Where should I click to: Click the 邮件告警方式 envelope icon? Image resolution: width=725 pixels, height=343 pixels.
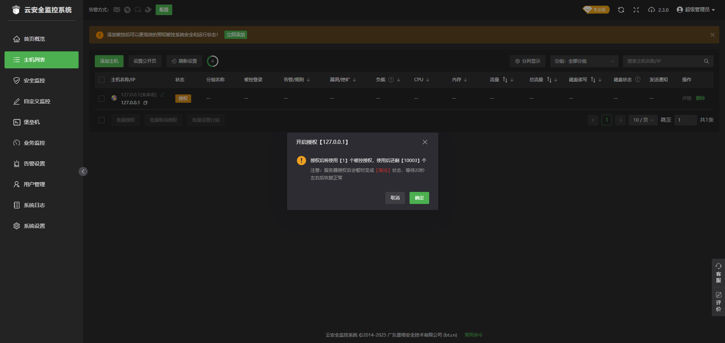click(x=117, y=9)
